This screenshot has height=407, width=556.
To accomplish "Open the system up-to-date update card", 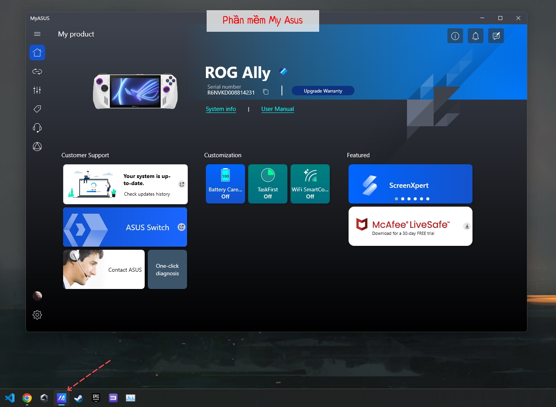I will (125, 184).
